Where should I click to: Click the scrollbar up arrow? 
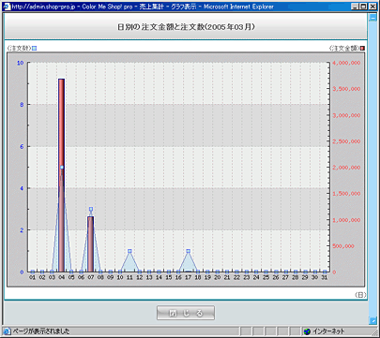tap(372, 18)
